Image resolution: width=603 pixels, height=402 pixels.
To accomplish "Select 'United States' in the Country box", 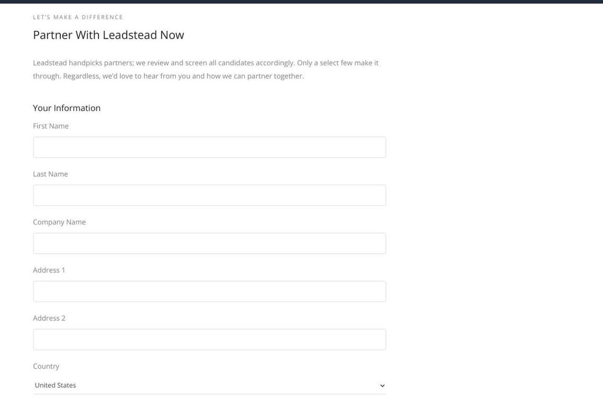I will (x=55, y=385).
